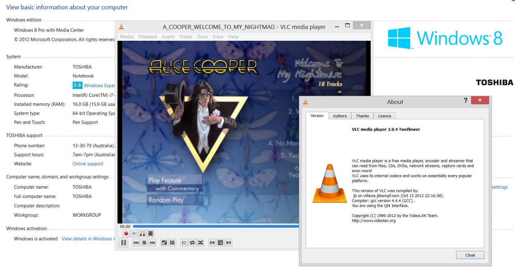Image resolution: width=515 pixels, height=269 pixels.
Task: Click 'VLC media player 2.0.4 Twoflower' heading
Action: [x=386, y=129]
